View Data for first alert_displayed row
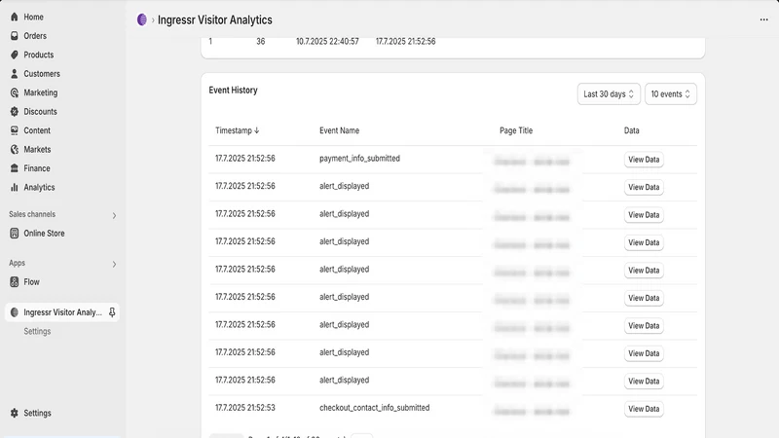Image resolution: width=779 pixels, height=438 pixels. click(x=644, y=187)
